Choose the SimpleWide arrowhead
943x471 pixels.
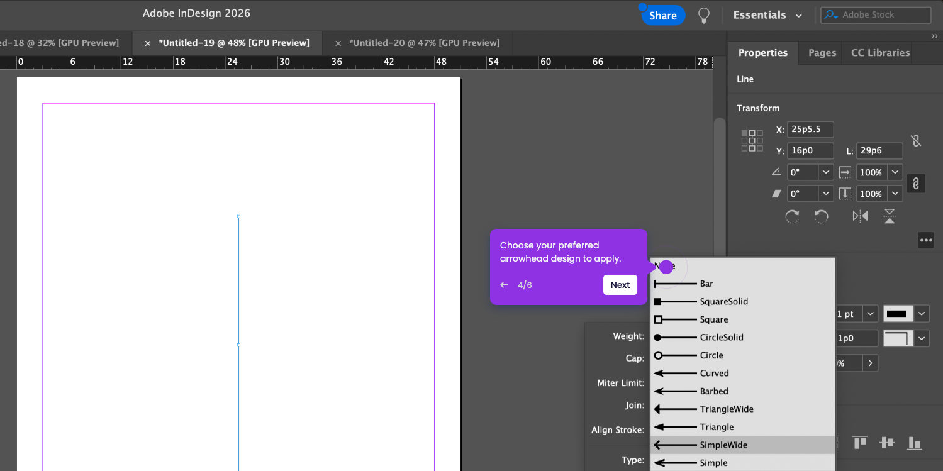tap(742, 445)
